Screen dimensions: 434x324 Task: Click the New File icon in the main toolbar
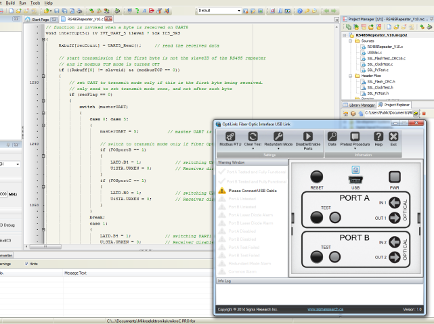12,11
